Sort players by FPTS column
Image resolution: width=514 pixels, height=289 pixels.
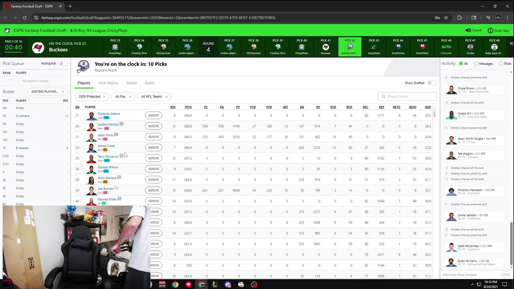(x=188, y=107)
